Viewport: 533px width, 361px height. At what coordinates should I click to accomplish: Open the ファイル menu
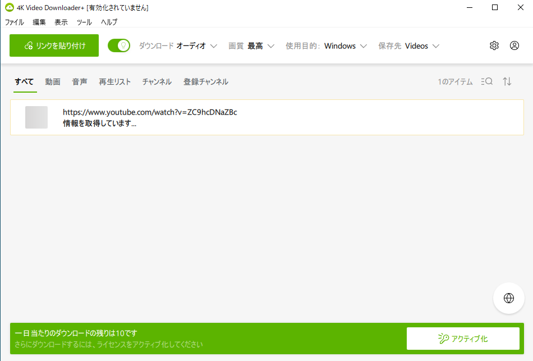click(14, 22)
